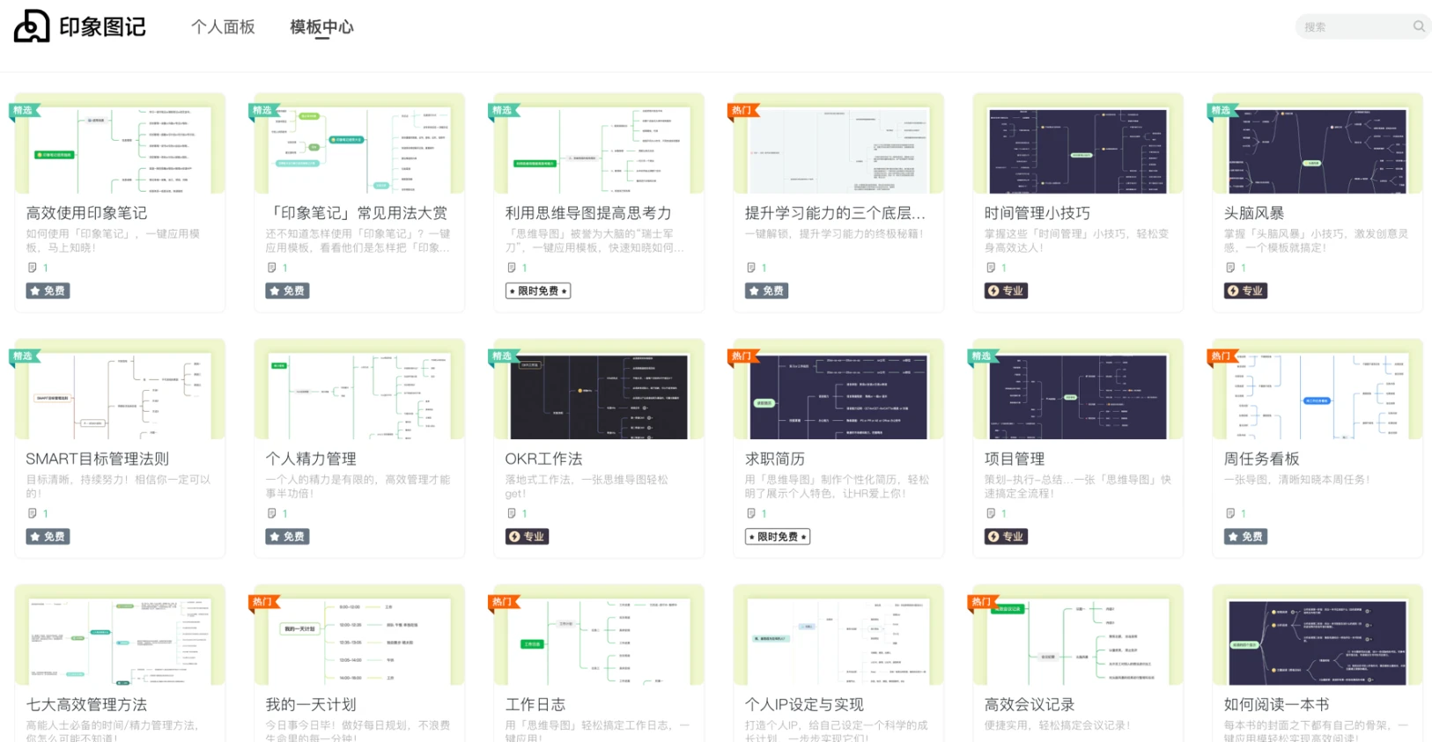This screenshot has width=1432, height=742.
Task: Open the 工作日志 template thumbnail
Action: pyautogui.click(x=599, y=635)
